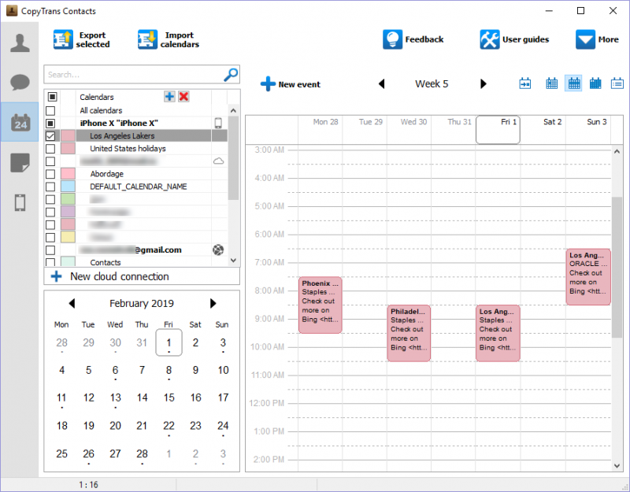
Task: Go to next week using right arrow
Action: click(x=484, y=84)
